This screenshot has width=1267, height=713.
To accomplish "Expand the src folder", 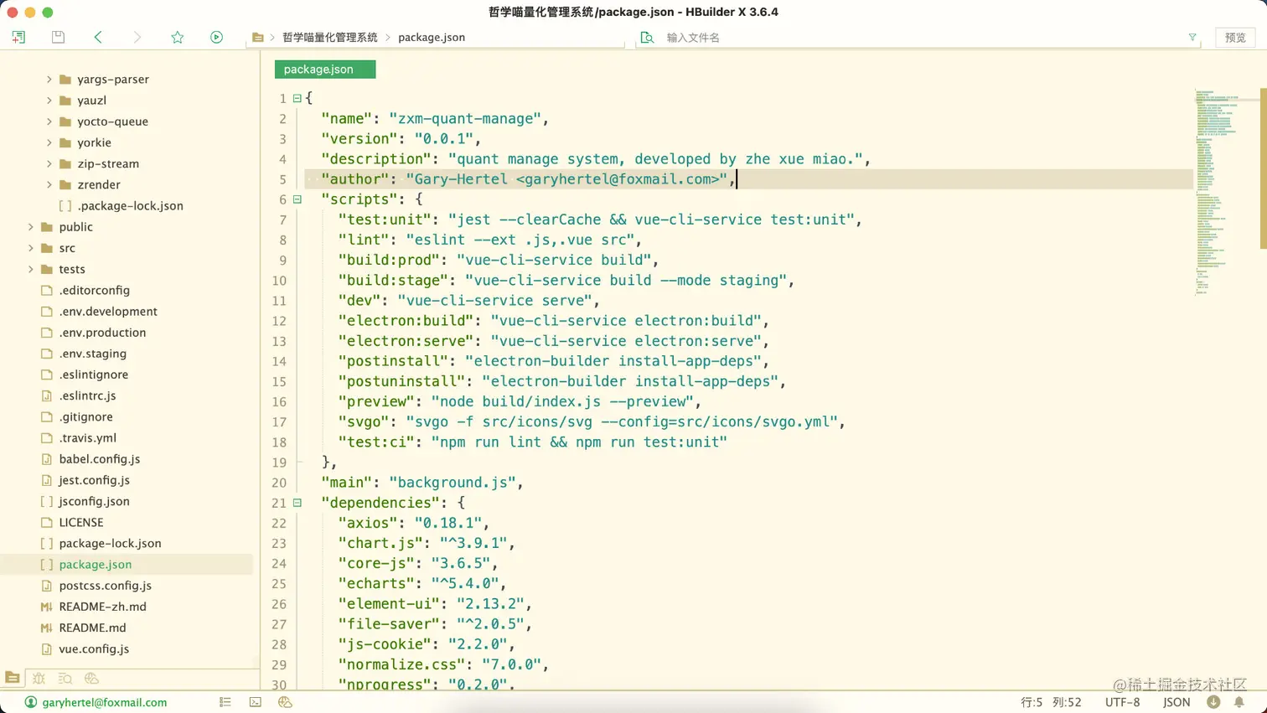I will 31,248.
